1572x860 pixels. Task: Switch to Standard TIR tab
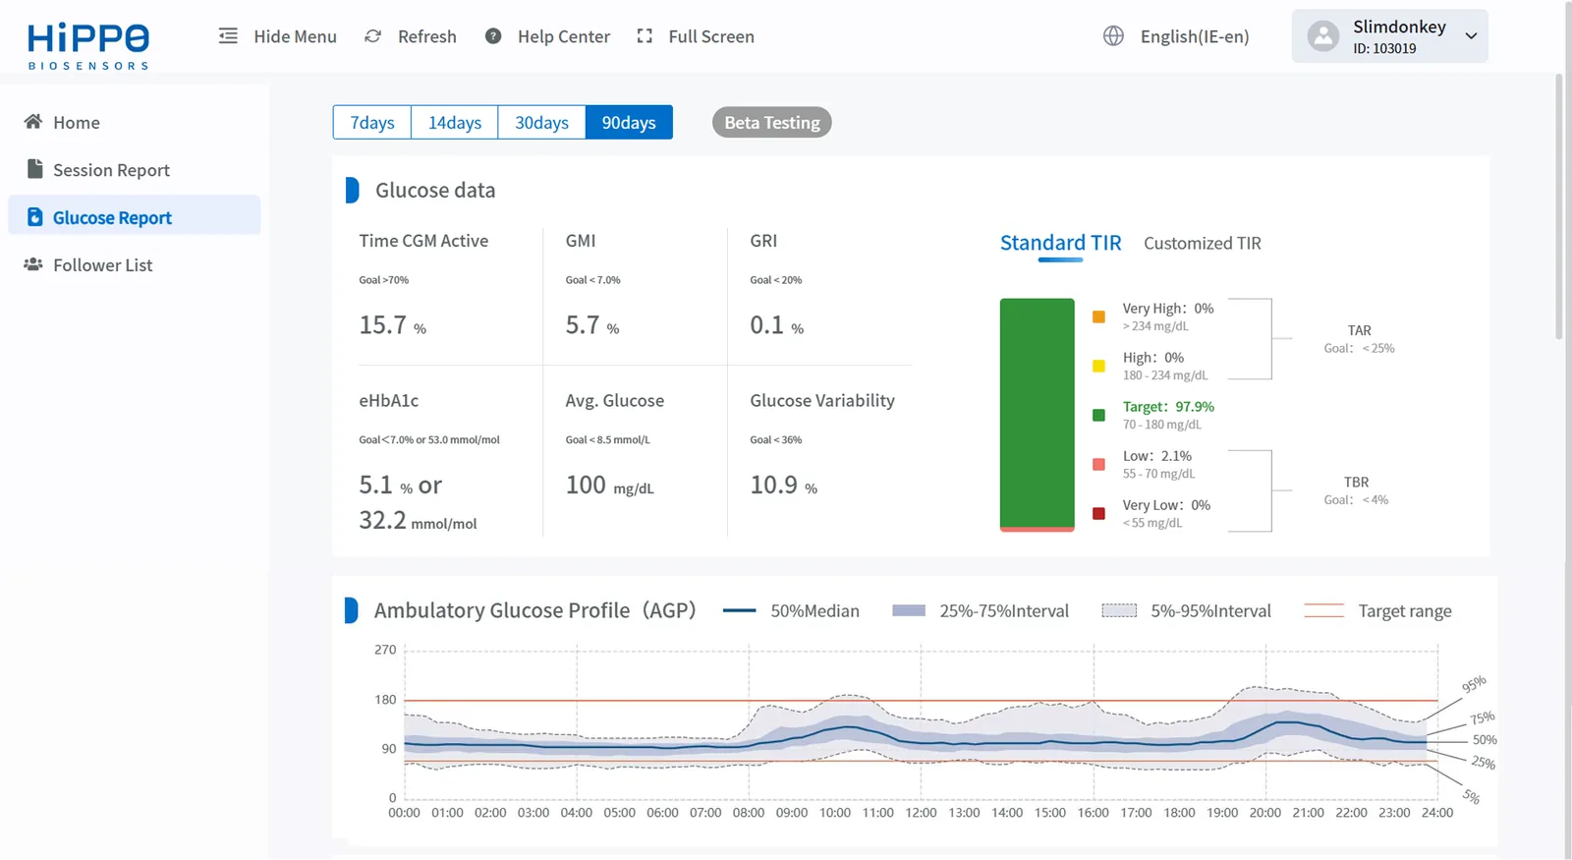coord(1060,243)
